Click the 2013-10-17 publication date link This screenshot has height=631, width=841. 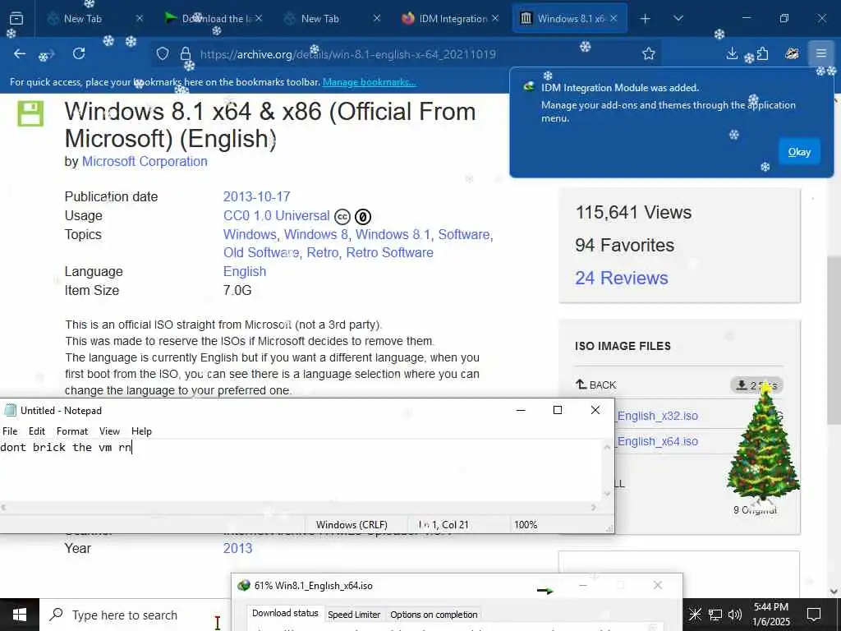point(256,196)
